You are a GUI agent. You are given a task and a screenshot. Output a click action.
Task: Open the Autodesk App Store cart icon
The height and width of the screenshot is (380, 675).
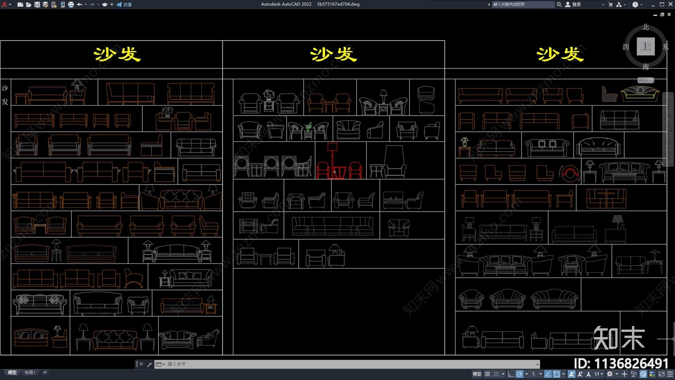pos(610,4)
